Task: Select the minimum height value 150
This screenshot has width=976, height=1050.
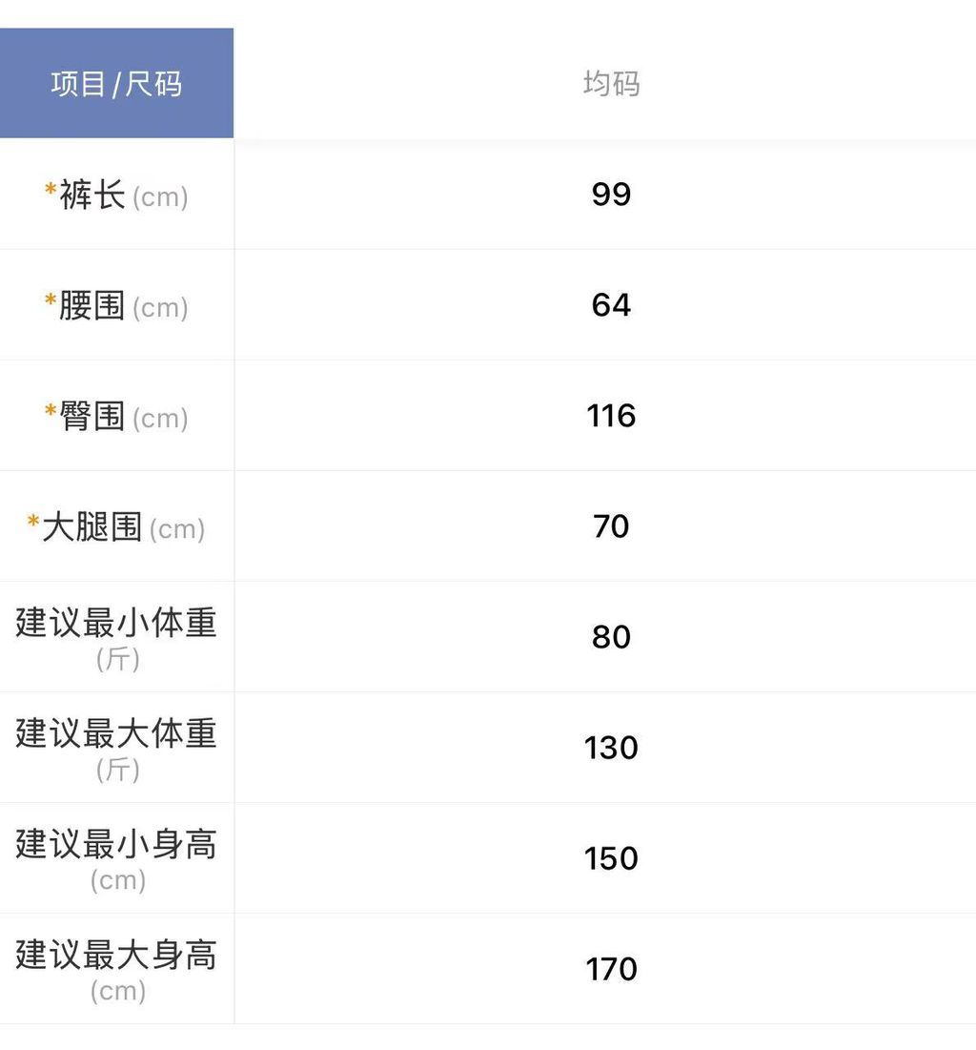Action: click(x=611, y=858)
